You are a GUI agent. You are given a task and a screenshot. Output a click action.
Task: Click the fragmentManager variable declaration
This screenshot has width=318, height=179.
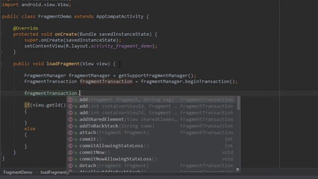coord(89,76)
